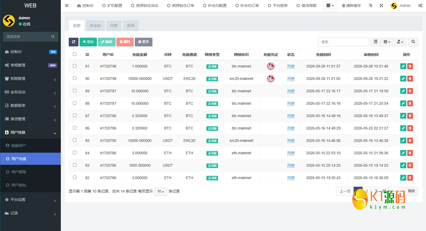Collapse the 用户信息 sidebar menu

(x=31, y=132)
